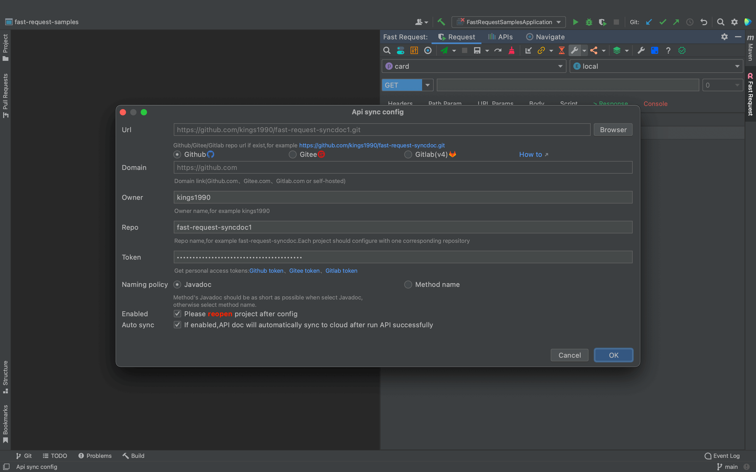Screen dimensions: 756x472
Task: Toggle the Enabled checkbox
Action: [x=177, y=314]
